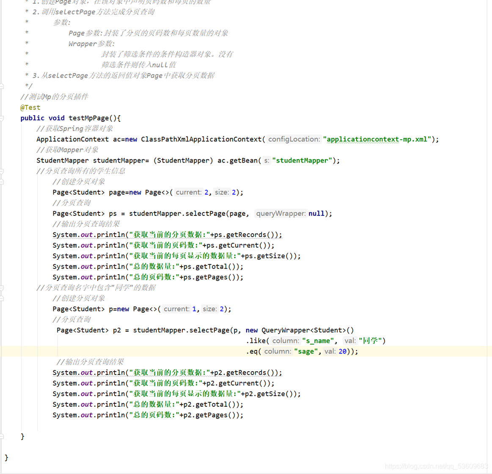492x474 pixels.
Task: Click the comment line starting with 2.调用selectPage
Action: (93, 12)
